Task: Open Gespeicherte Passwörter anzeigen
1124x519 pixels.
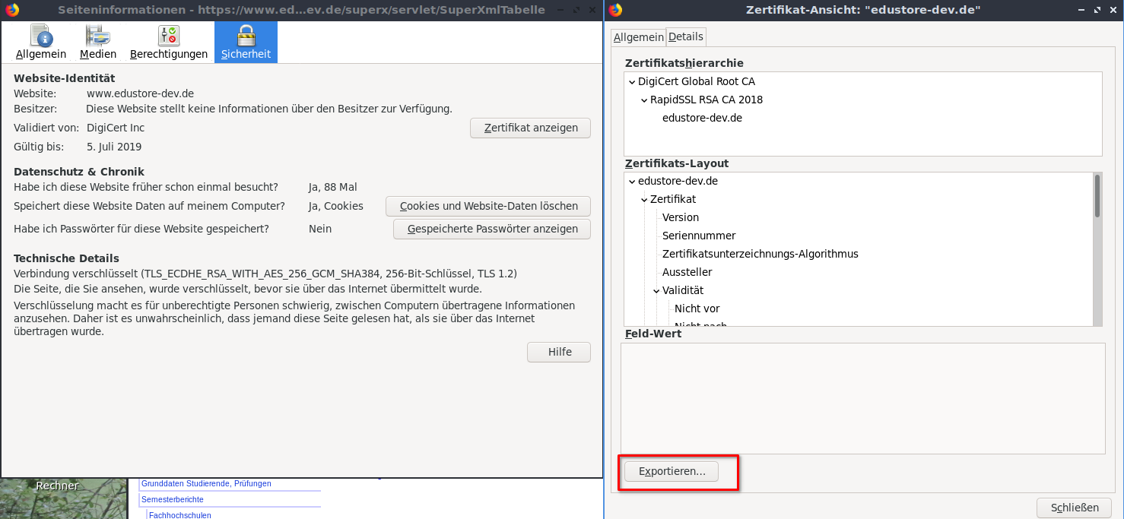Action: [x=492, y=229]
